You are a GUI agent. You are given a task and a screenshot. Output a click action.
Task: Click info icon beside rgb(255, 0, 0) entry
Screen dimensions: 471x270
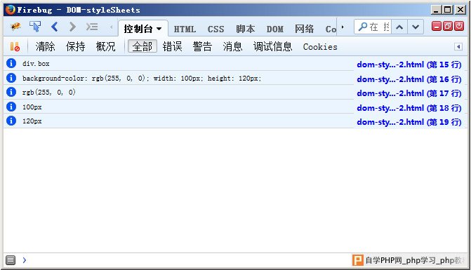click(x=11, y=92)
